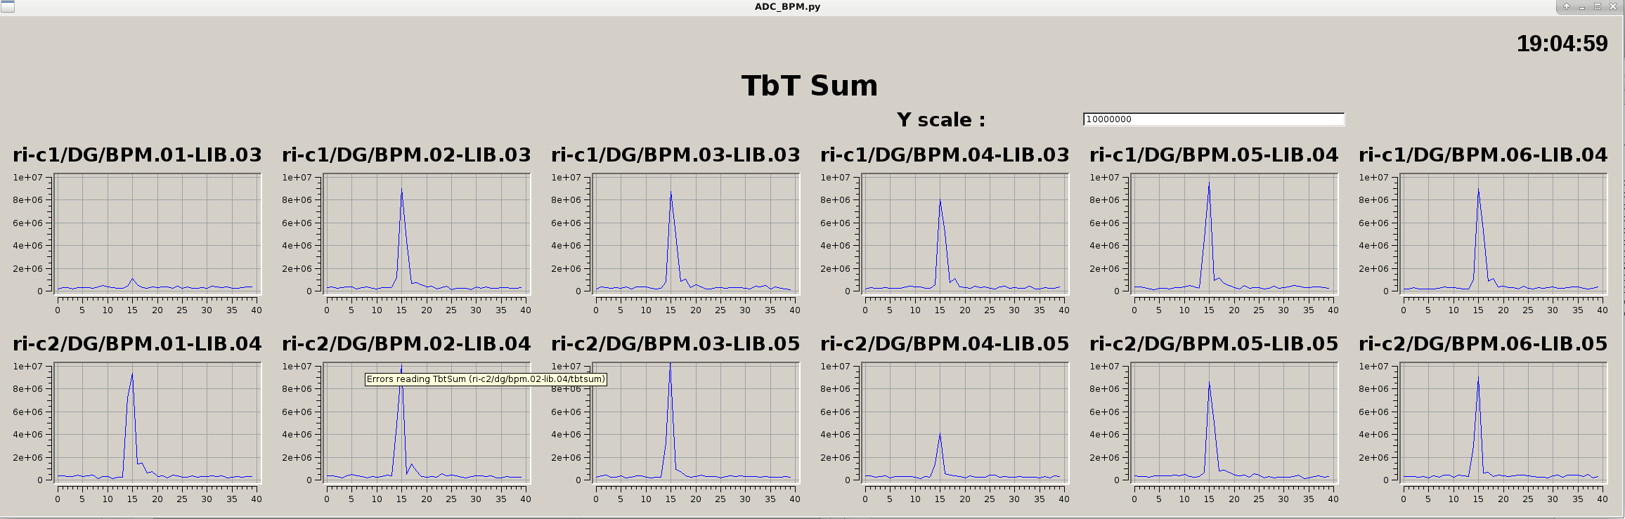Screen dimensions: 1625x519
Task: Click the ri-c2/DG/BPM.01-LIB.04 plot
Action: pos(157,422)
